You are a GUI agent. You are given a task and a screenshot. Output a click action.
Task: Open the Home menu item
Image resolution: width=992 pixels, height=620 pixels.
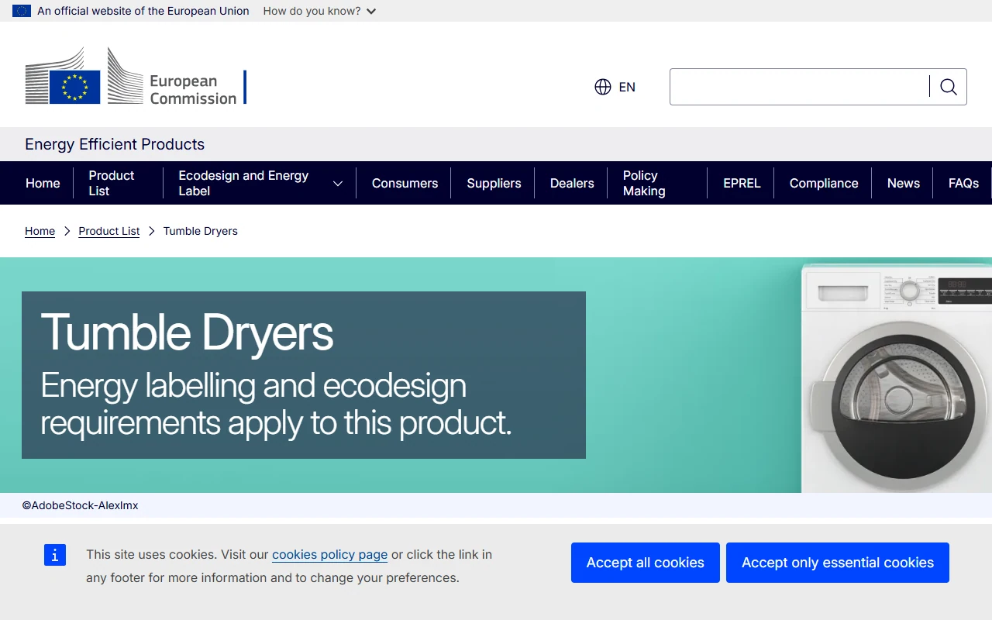43,183
